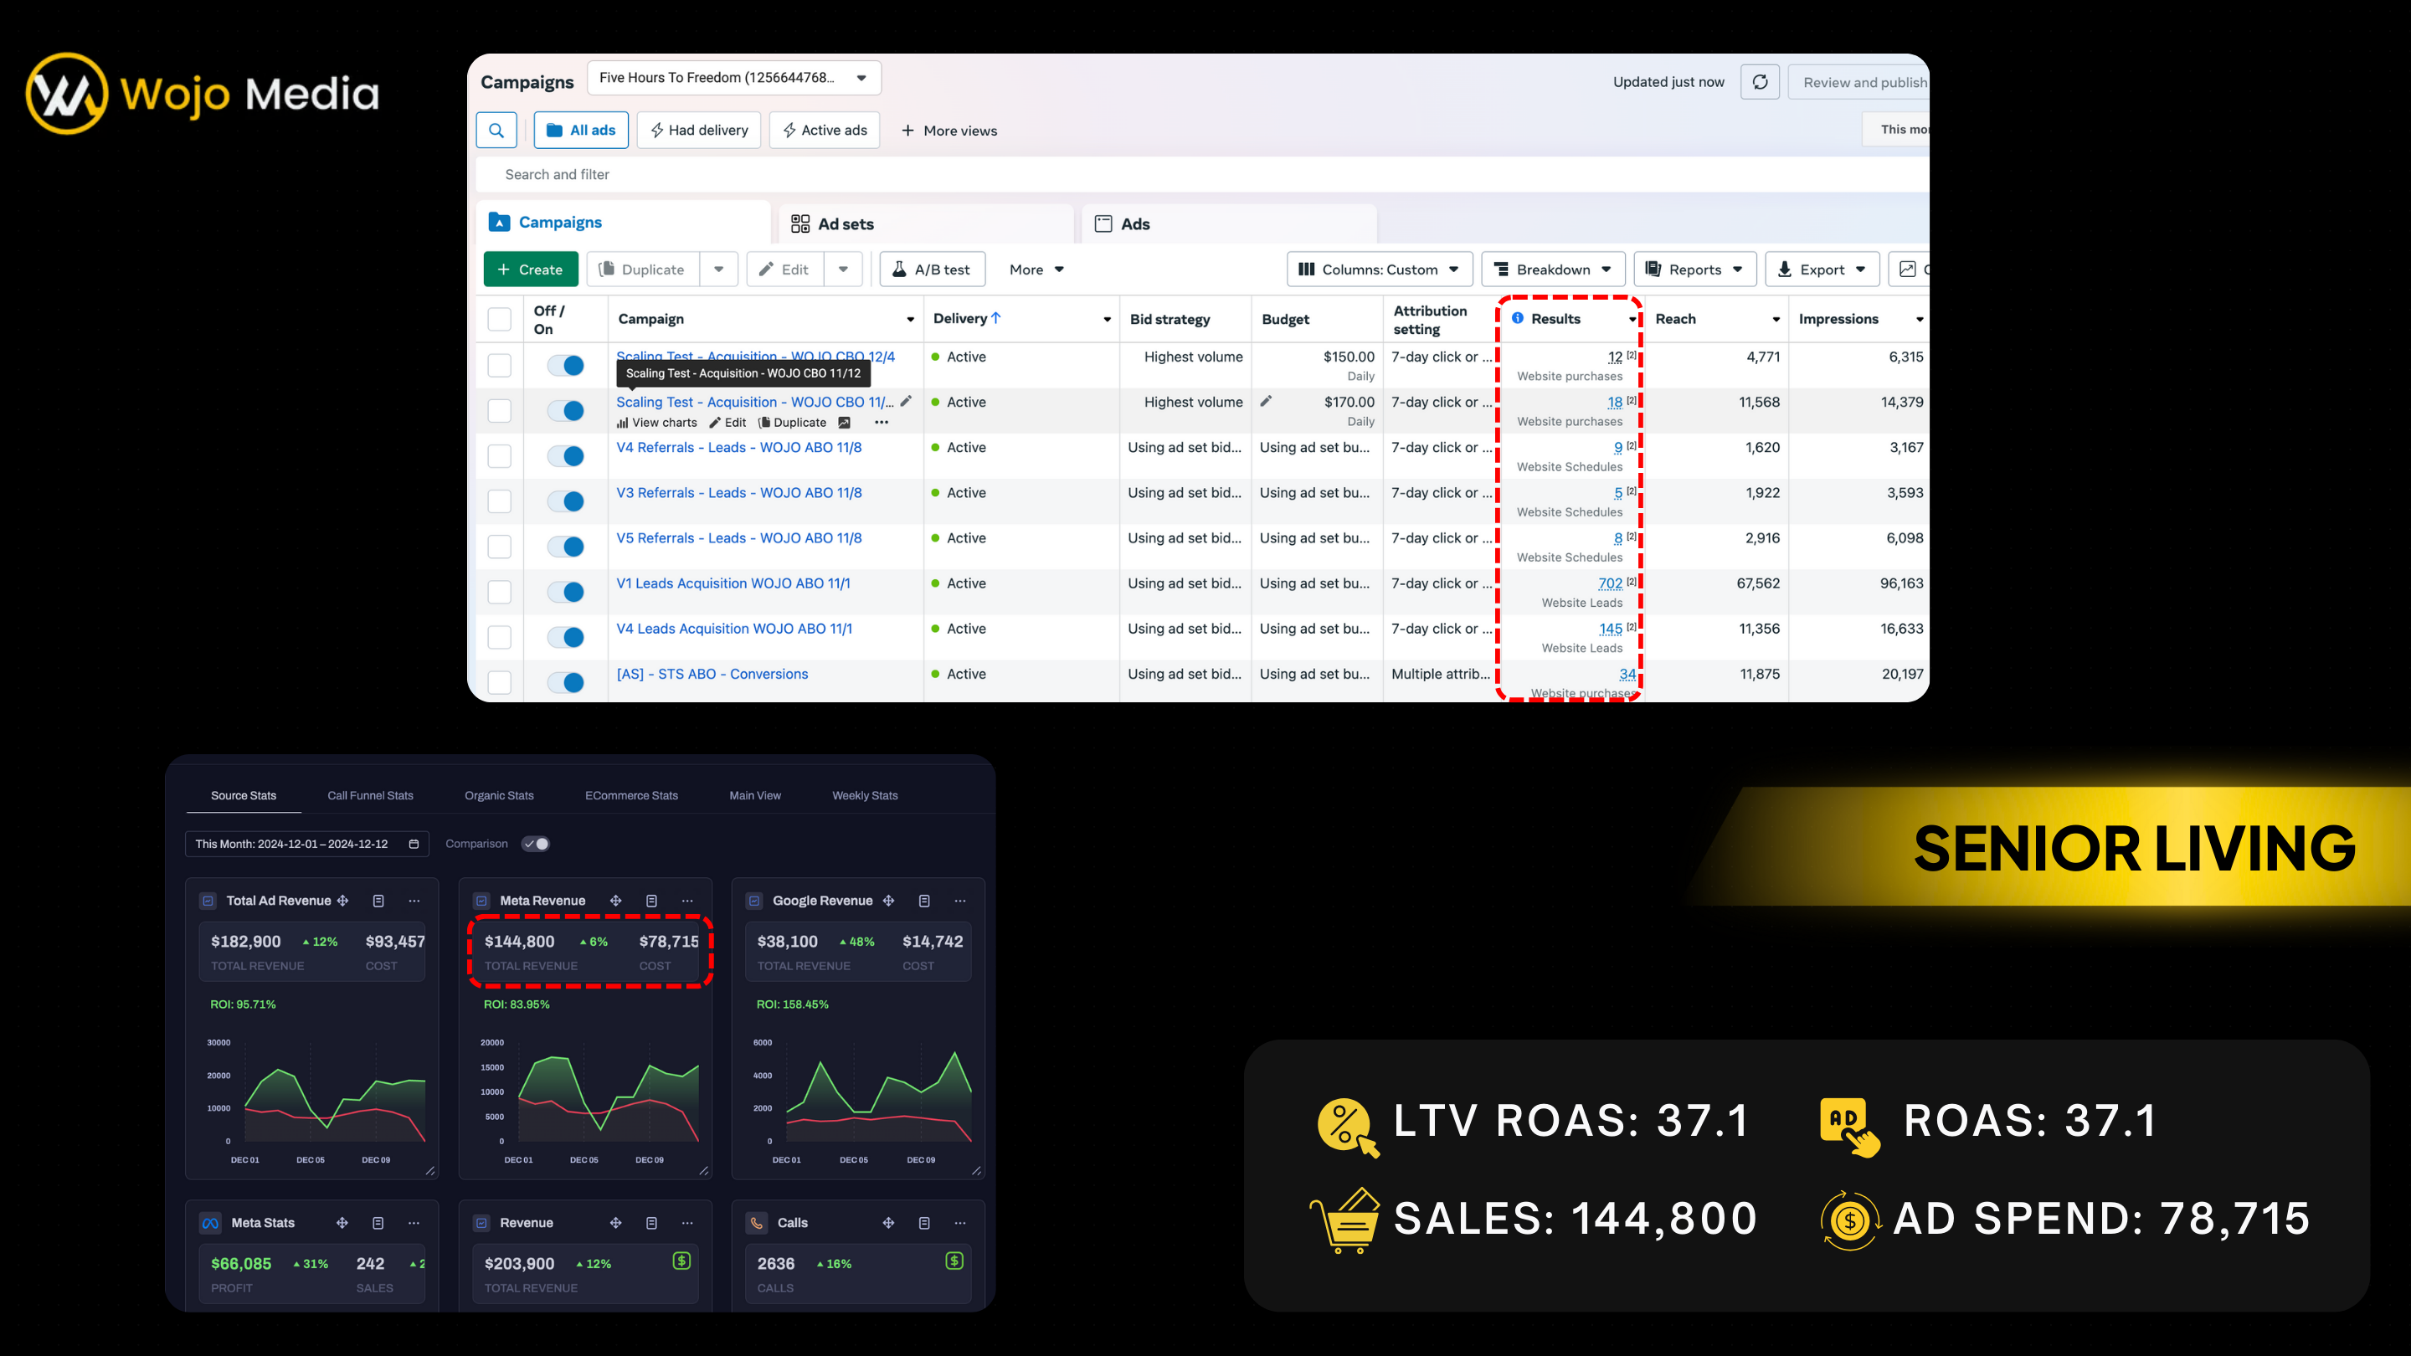The image size is (2411, 1356).
Task: Expand the Breakdown dropdown
Action: [1553, 270]
